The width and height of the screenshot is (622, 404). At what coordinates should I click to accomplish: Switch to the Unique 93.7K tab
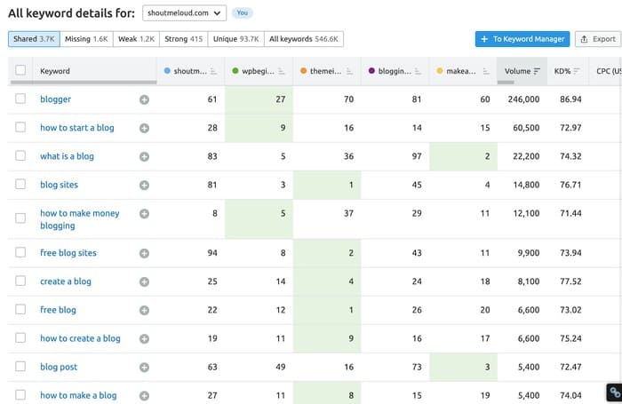coord(236,39)
